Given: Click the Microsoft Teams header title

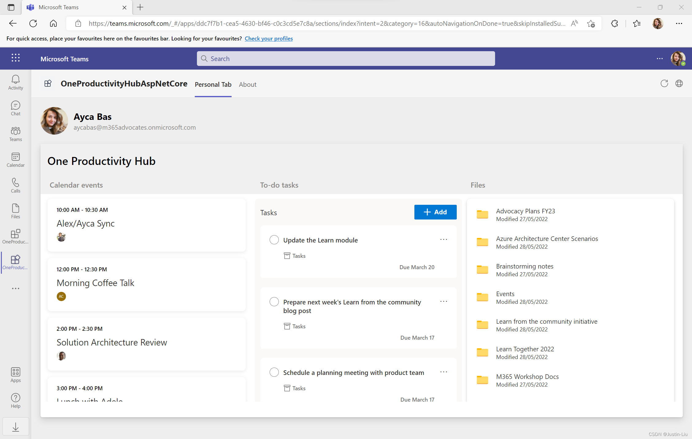Looking at the screenshot, I should (64, 59).
